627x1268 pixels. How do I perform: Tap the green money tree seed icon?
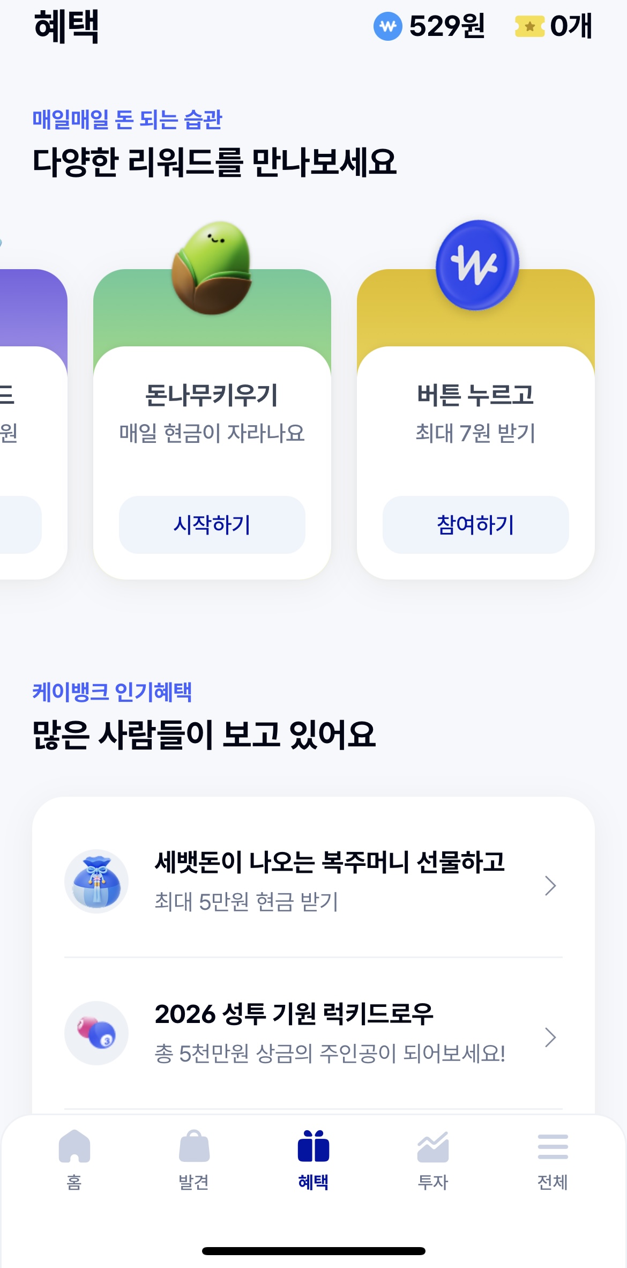[212, 268]
